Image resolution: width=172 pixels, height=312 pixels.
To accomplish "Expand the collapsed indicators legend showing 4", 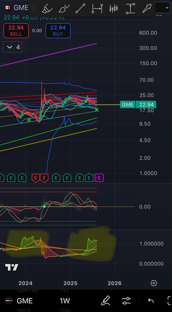I will (x=12, y=47).
